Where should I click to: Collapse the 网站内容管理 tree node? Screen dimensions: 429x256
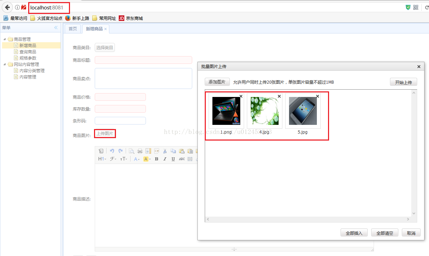click(5, 64)
